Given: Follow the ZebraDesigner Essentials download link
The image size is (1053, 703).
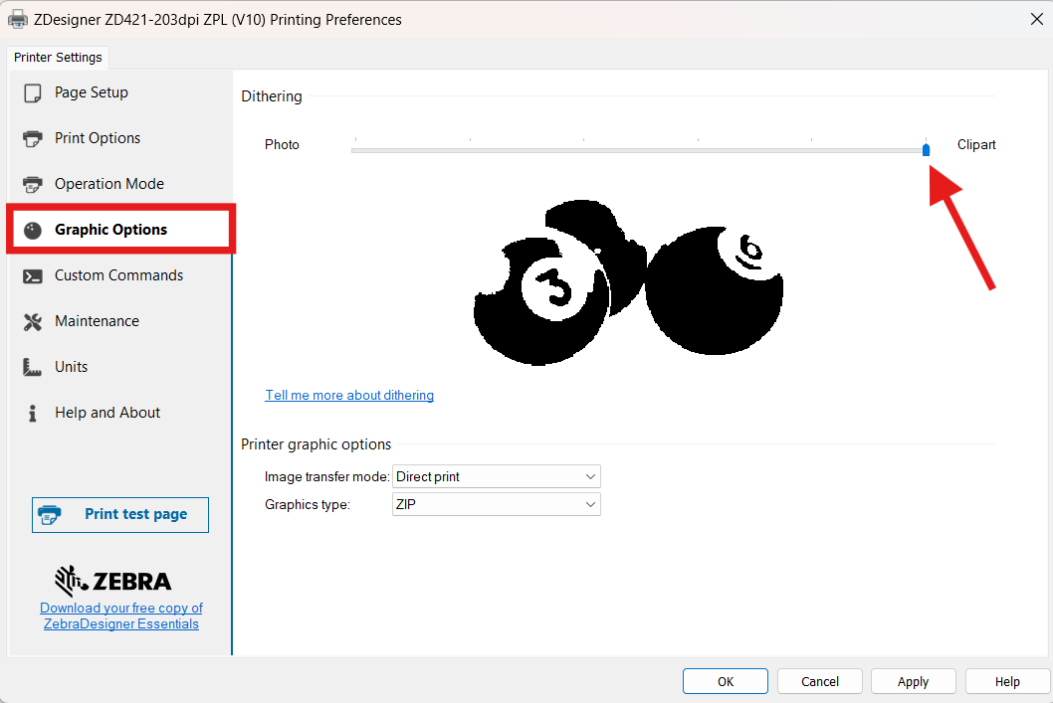Looking at the screenshot, I should pos(120,615).
